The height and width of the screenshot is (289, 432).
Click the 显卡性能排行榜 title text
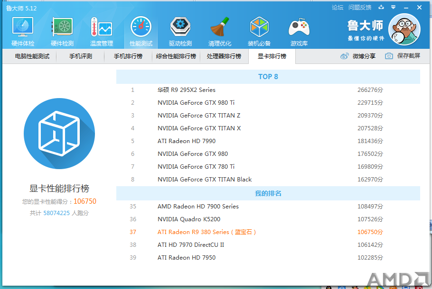pos(59,189)
